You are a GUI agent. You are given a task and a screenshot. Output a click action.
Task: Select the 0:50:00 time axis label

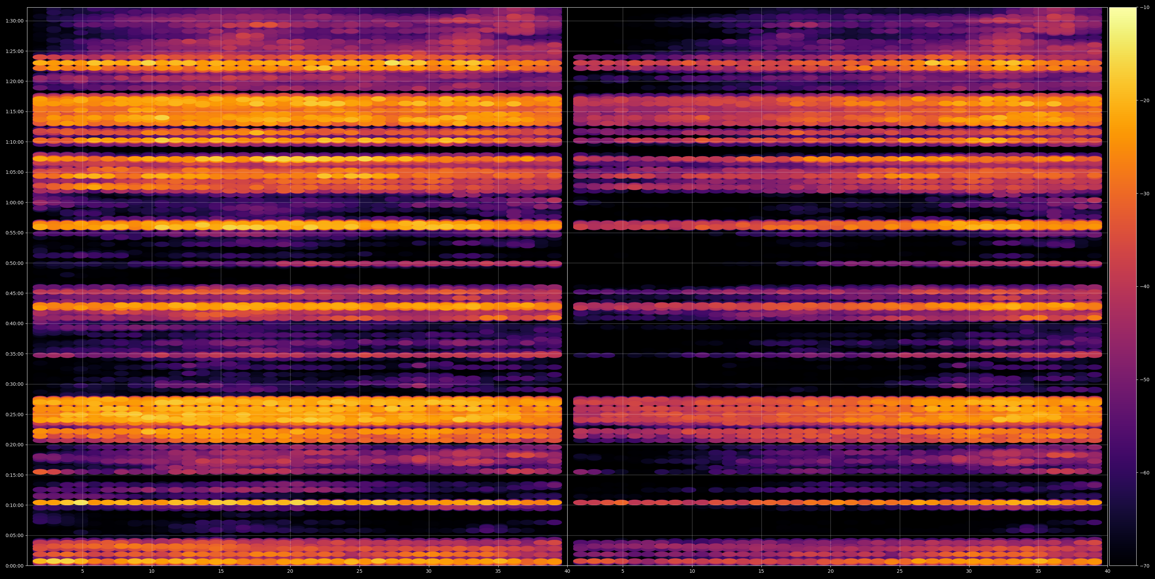(15, 263)
